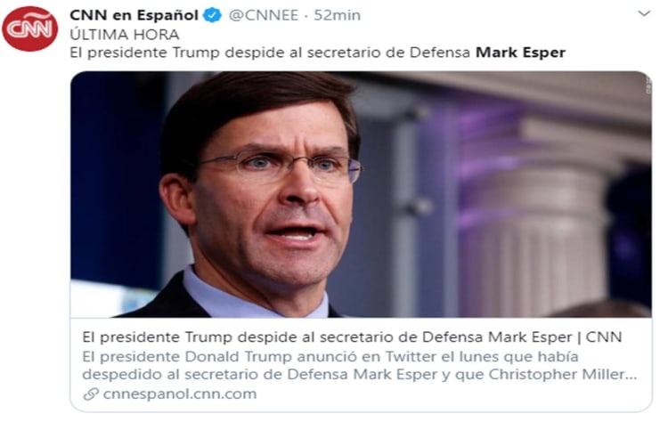Open the card headline ending in '| CNN'
Image resolution: width=668 pixels, height=422 pixels.
pyautogui.click(x=352, y=337)
